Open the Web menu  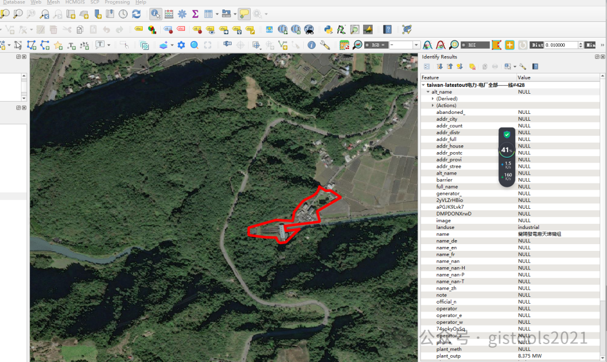click(x=35, y=2)
